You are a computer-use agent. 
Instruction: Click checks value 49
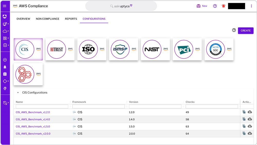(x=187, y=112)
